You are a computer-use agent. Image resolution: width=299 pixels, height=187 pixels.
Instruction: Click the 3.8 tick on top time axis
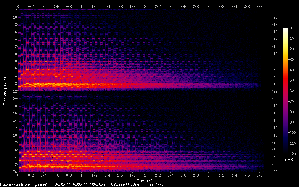(x=259, y=6)
